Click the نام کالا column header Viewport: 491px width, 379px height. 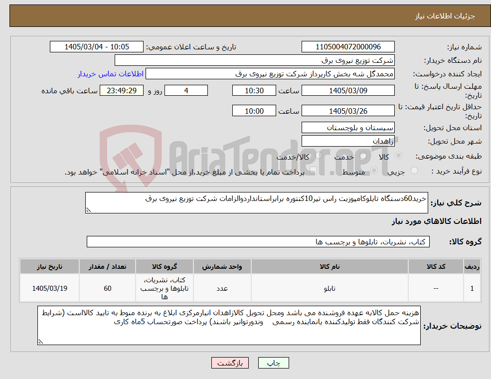point(329,267)
